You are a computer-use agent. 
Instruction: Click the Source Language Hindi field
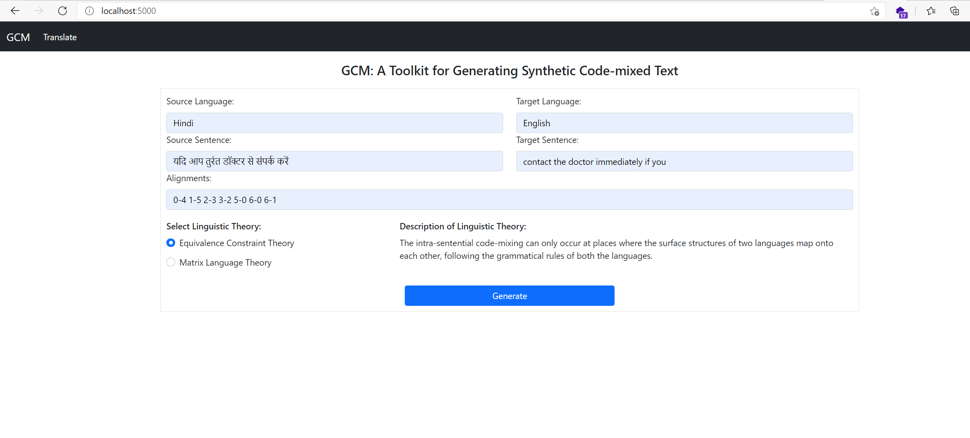tap(334, 123)
